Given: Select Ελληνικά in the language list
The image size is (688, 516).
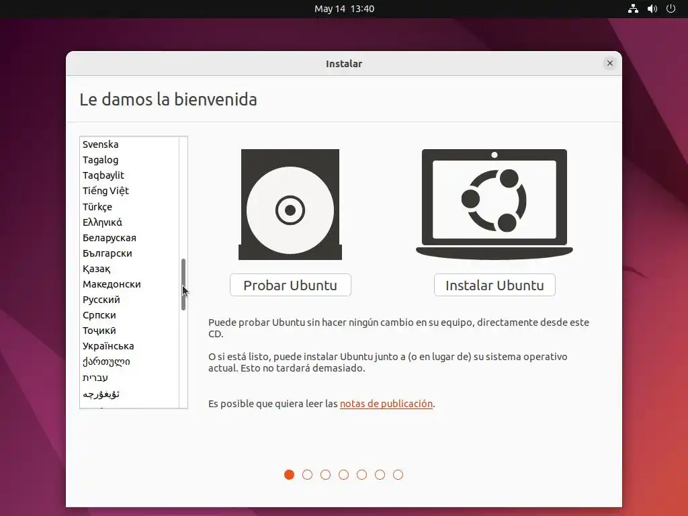Looking at the screenshot, I should pyautogui.click(x=130, y=222).
